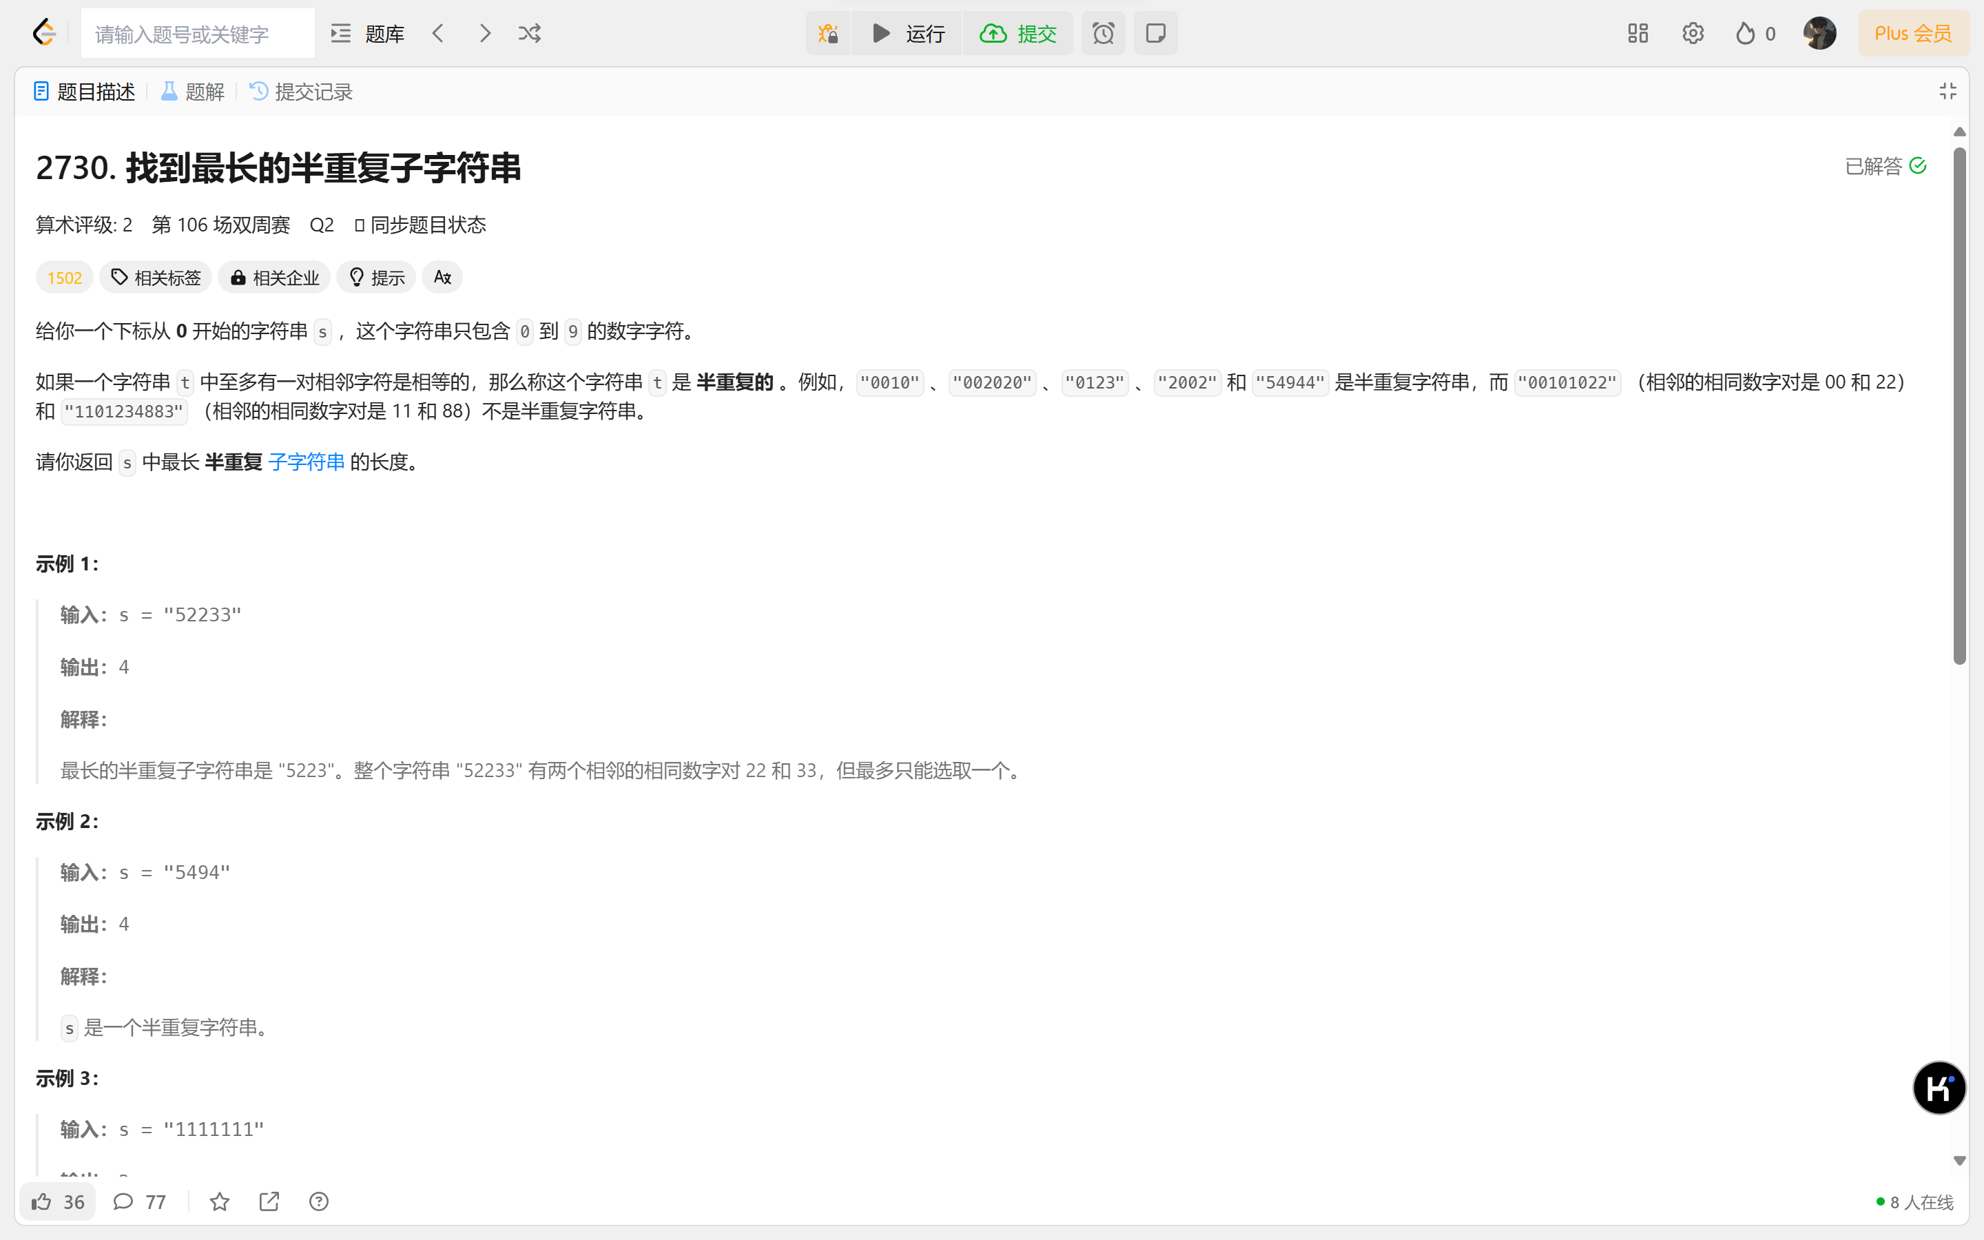Screen dimensions: 1984x1240
Task: Pick a random problem with the shuffle icon
Action: pyautogui.click(x=529, y=33)
